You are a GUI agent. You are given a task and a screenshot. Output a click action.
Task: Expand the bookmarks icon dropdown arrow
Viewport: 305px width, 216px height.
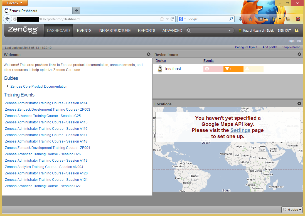click(x=265, y=19)
